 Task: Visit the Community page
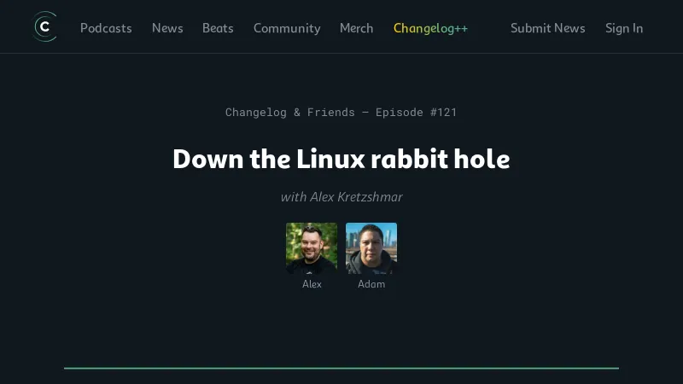coord(287,28)
